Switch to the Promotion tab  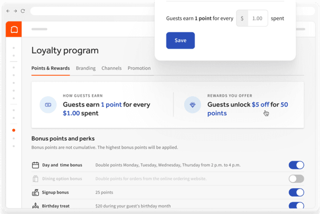point(139,68)
